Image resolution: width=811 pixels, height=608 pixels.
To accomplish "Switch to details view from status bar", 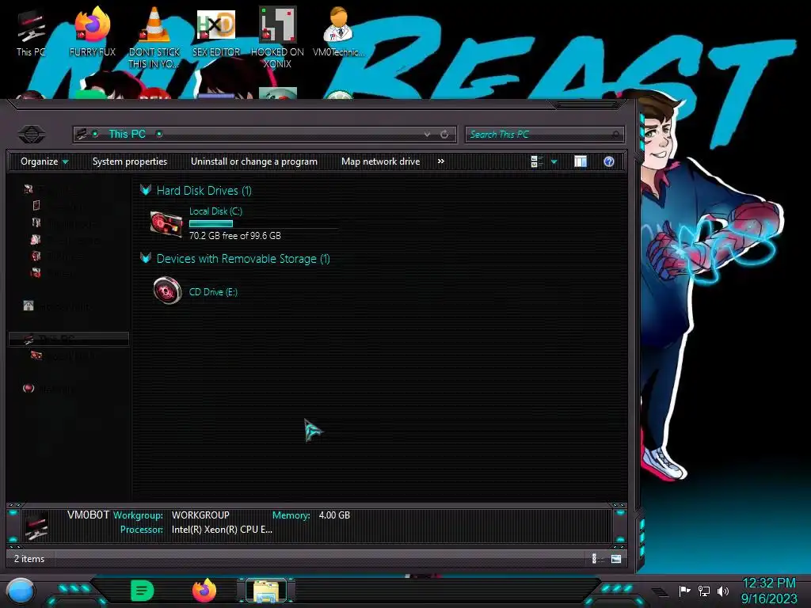I will click(596, 559).
